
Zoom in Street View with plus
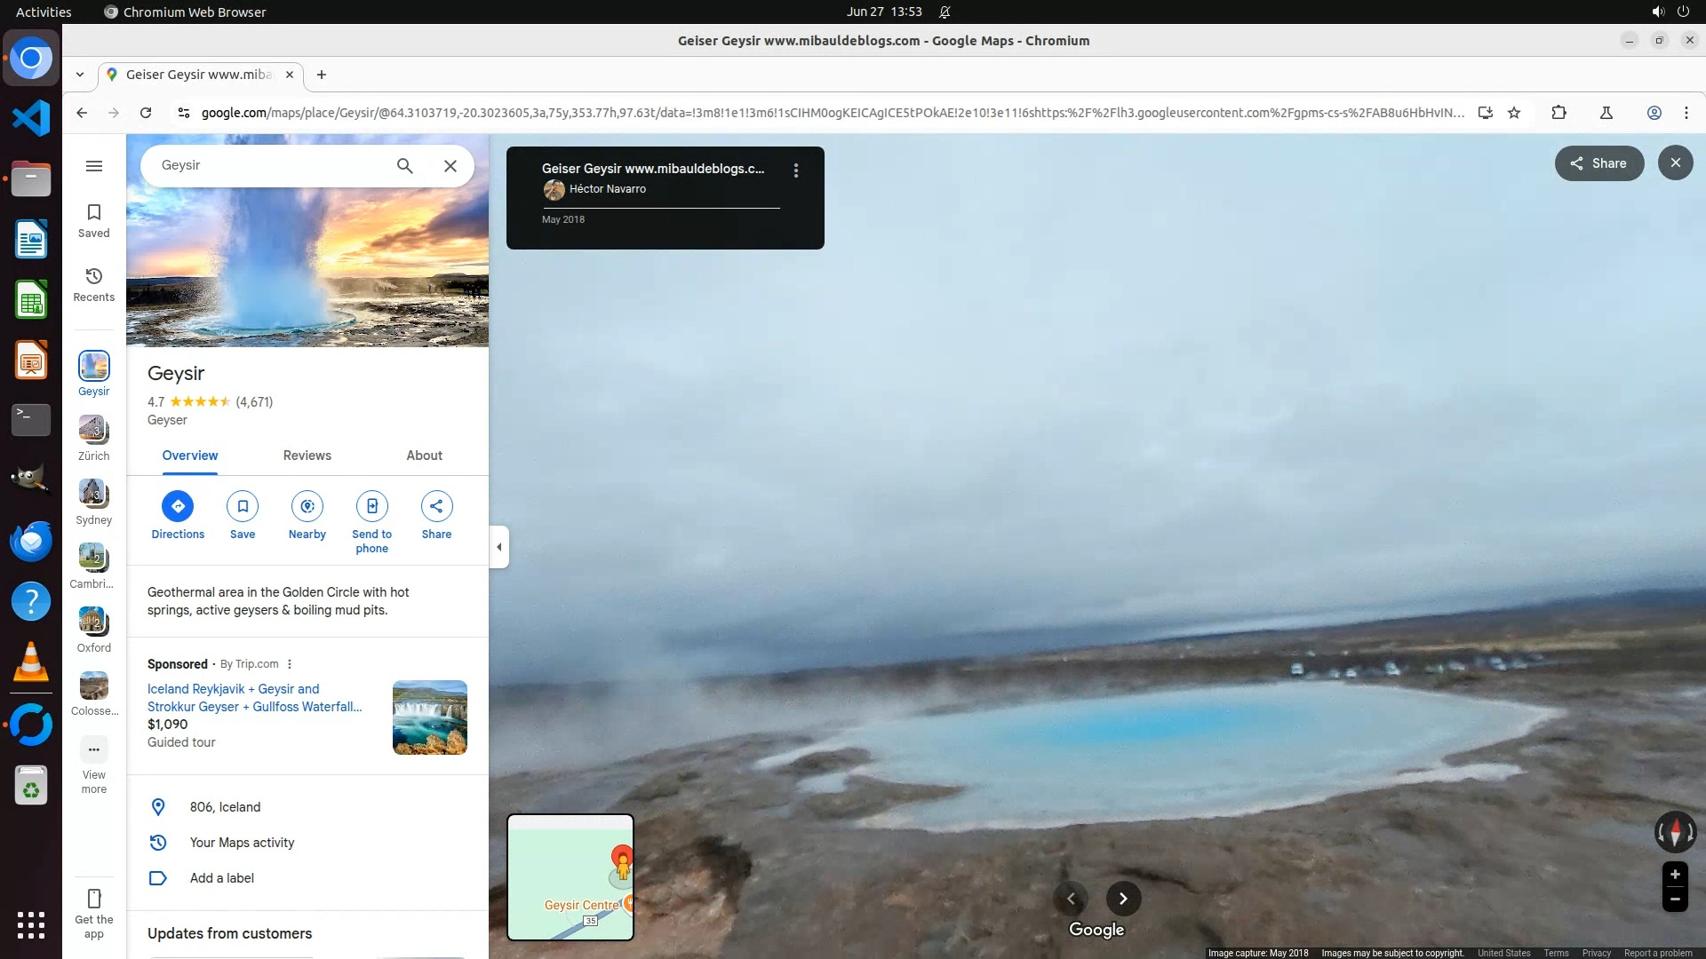tap(1675, 875)
